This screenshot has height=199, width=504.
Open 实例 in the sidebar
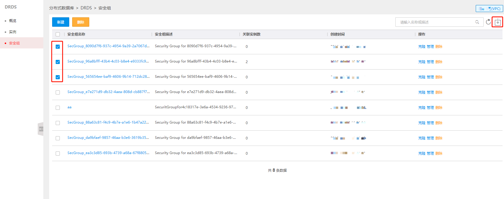point(13,32)
